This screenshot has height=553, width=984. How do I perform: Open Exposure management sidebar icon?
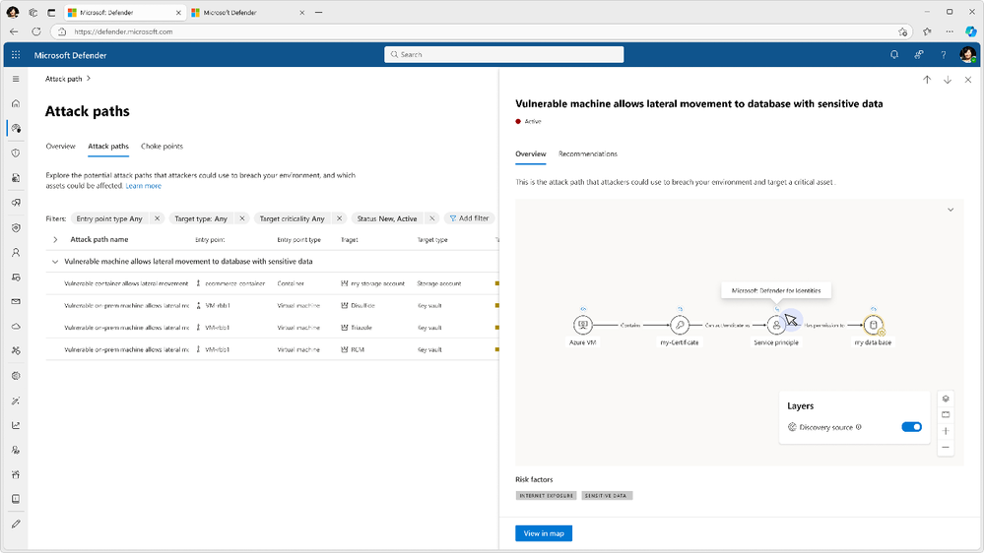coord(16,128)
